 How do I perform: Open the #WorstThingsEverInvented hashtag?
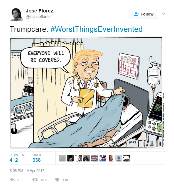(96, 29)
